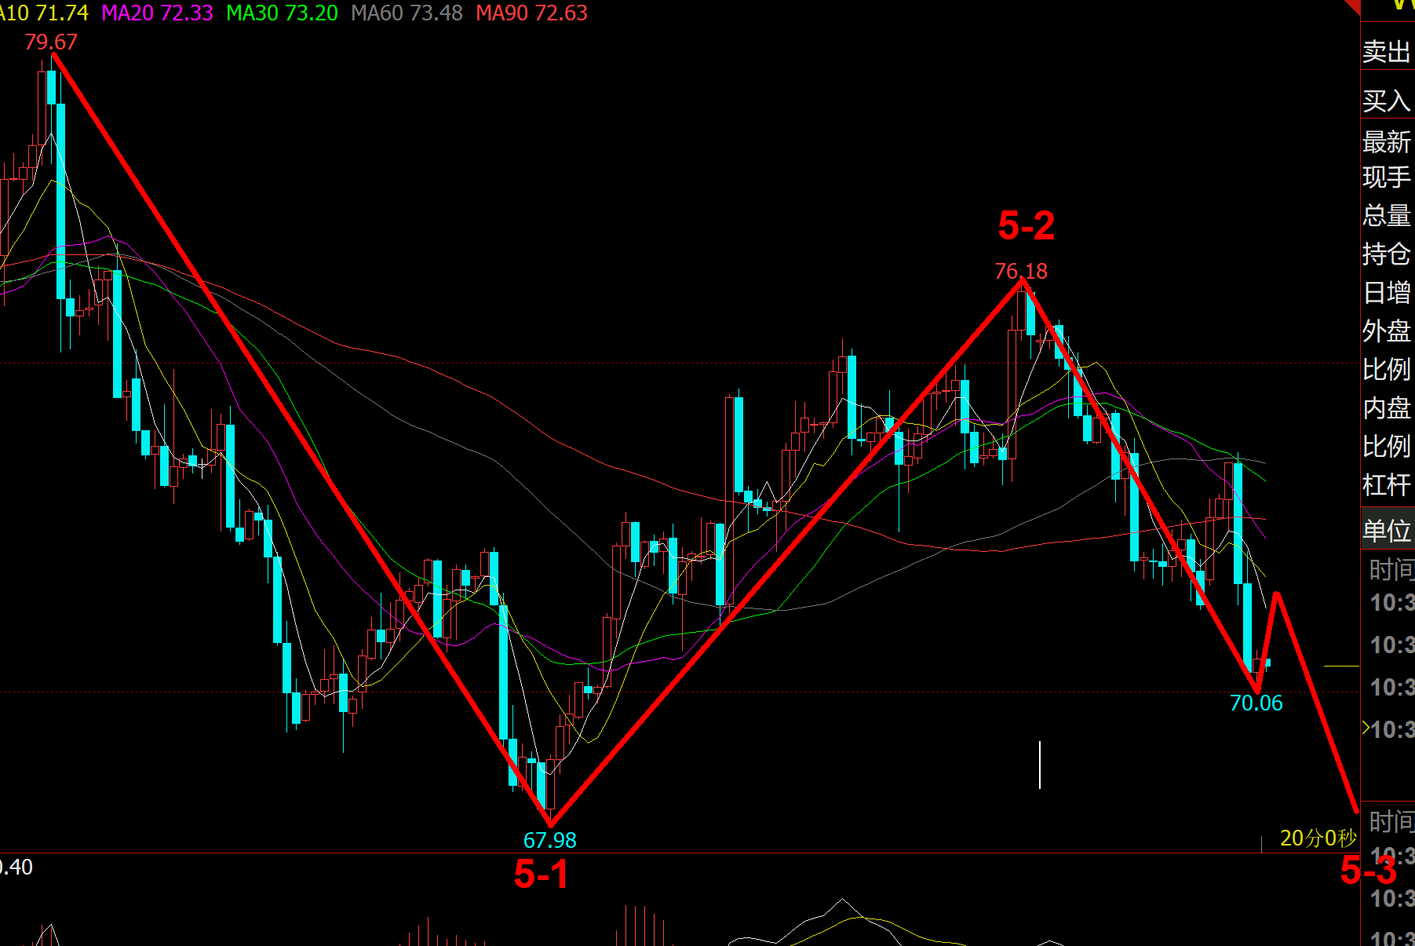Screen dimensions: 1415x946
Task: Click the MA20 72.33 indicator label
Action: tap(157, 13)
